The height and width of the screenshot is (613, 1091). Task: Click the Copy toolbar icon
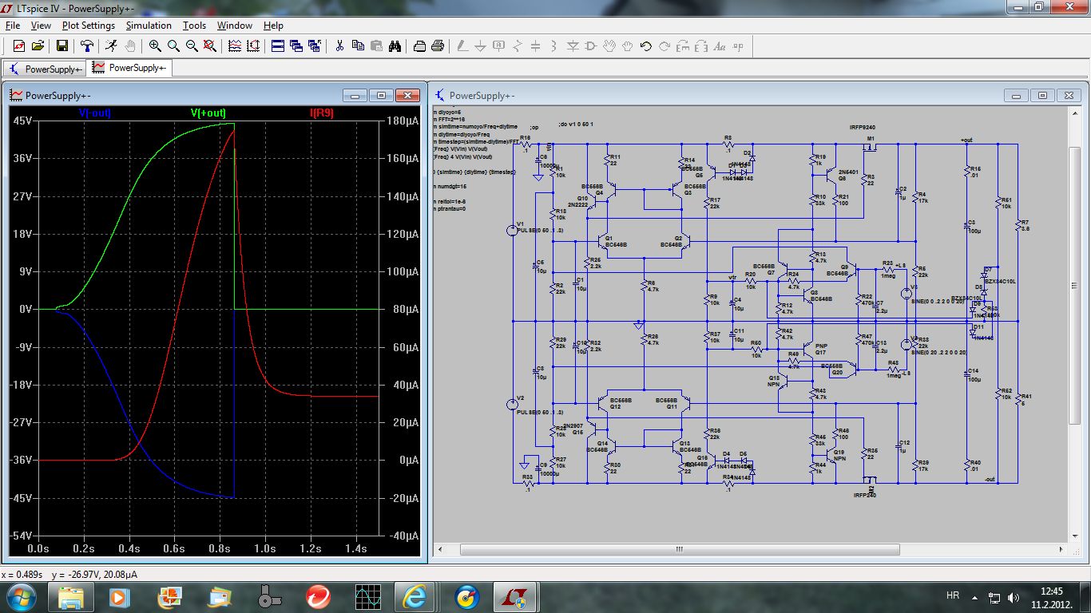(358, 46)
